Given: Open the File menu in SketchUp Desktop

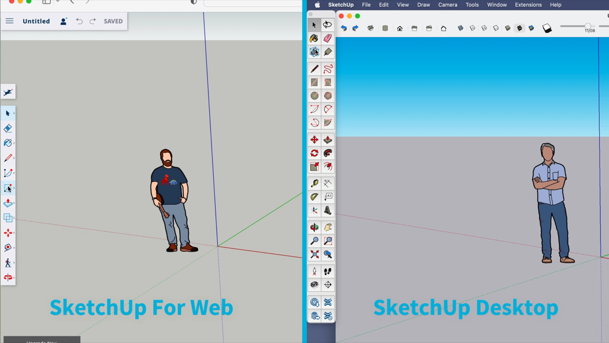Looking at the screenshot, I should (x=366, y=5).
